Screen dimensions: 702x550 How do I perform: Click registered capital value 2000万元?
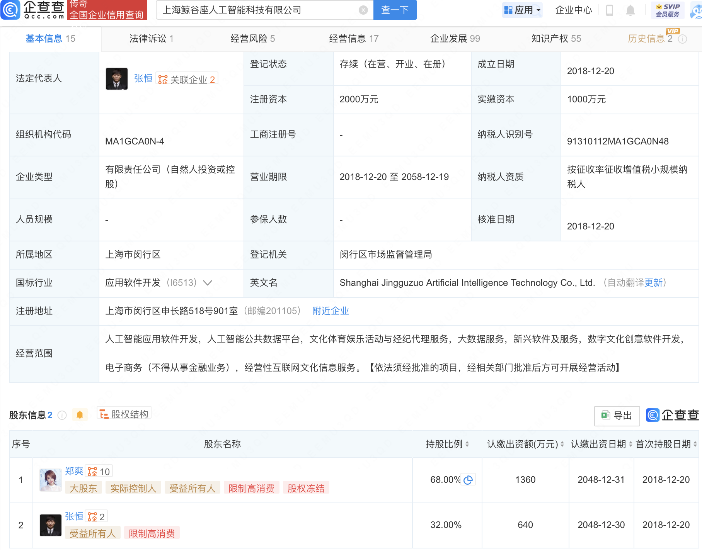[359, 99]
